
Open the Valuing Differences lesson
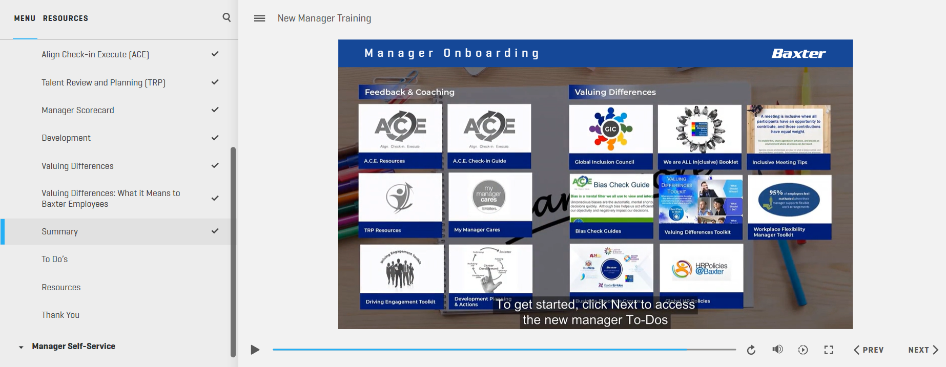pos(119,166)
